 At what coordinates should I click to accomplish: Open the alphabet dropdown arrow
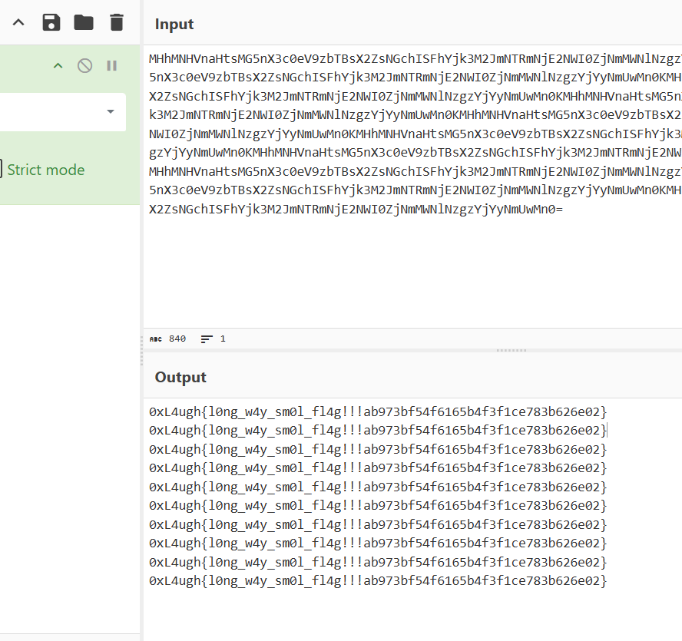tap(111, 112)
